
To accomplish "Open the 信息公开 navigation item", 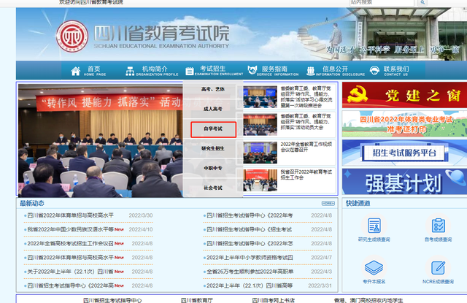I will [340, 71].
